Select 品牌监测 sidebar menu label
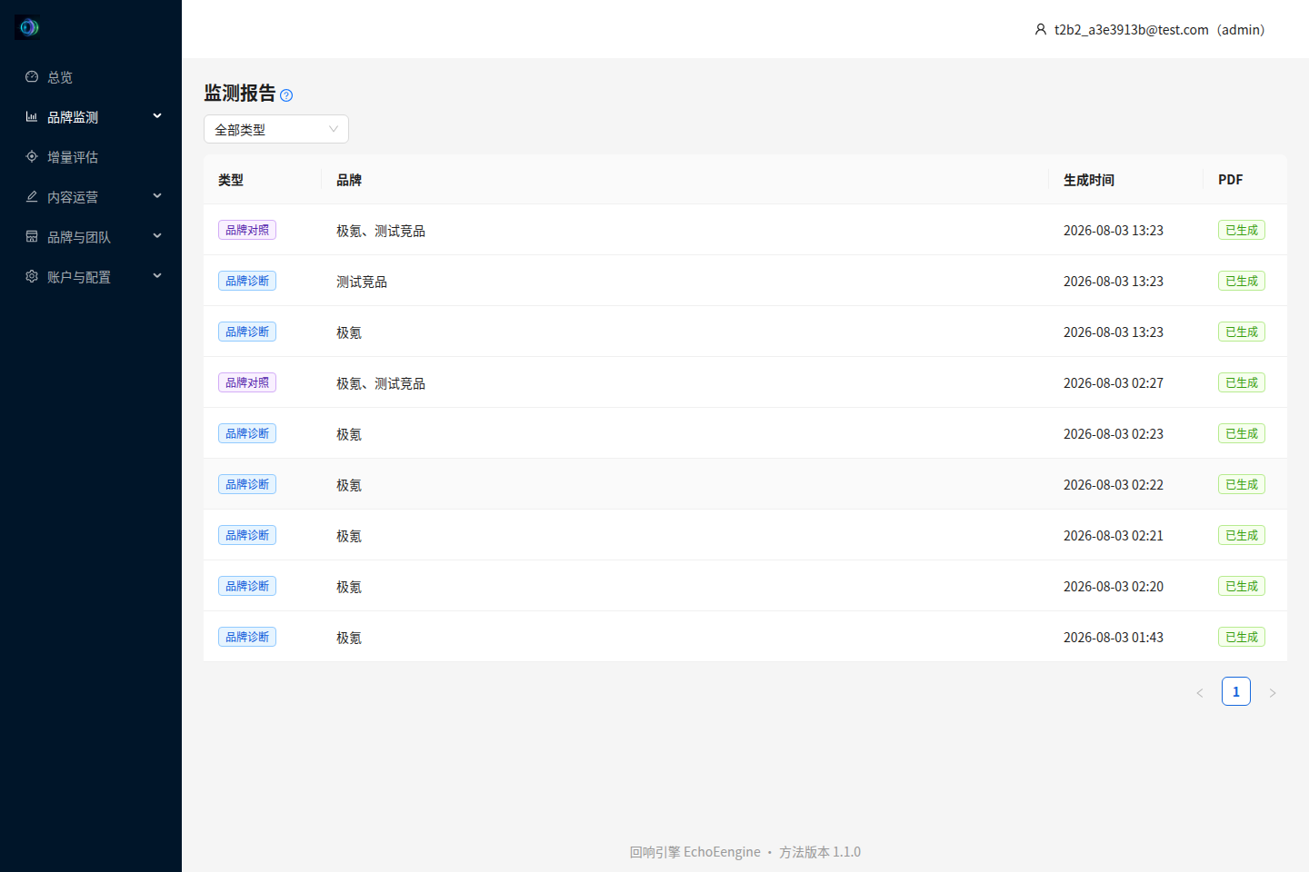The image size is (1309, 872). [73, 117]
